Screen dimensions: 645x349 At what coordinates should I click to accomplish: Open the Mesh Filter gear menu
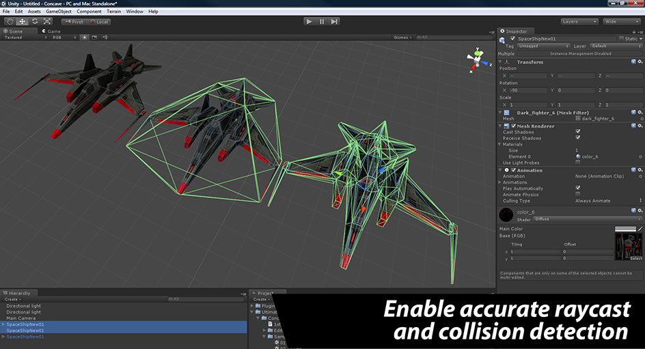tap(640, 112)
